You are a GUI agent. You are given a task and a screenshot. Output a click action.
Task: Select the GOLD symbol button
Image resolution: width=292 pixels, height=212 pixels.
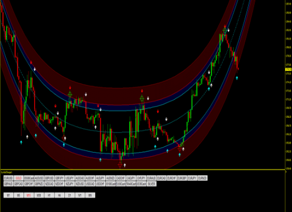[x=19, y=178]
